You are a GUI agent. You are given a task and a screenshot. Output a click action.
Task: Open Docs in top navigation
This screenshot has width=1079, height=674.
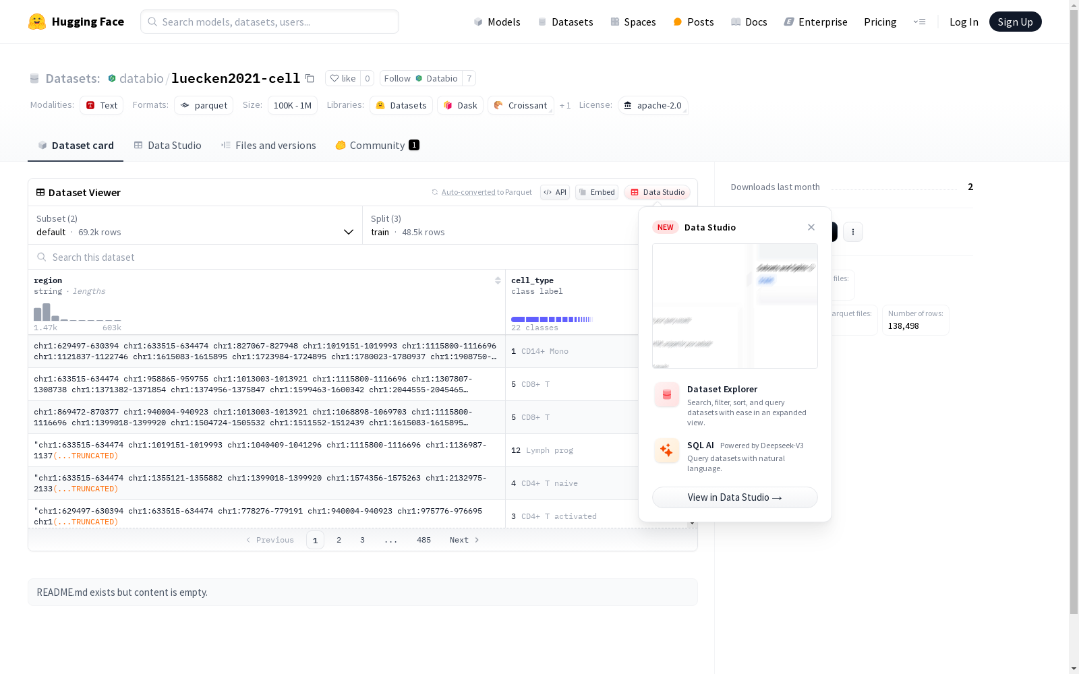(749, 22)
